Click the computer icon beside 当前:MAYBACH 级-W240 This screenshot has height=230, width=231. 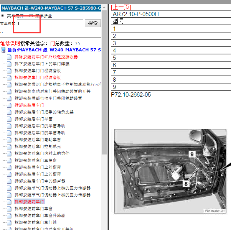(x=3, y=50)
